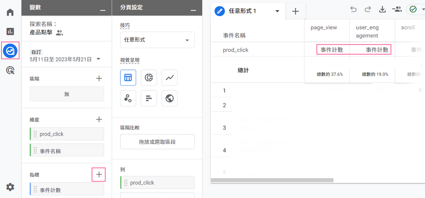Click row number 1 in table
Screen dimensions: 425x198
224,91
